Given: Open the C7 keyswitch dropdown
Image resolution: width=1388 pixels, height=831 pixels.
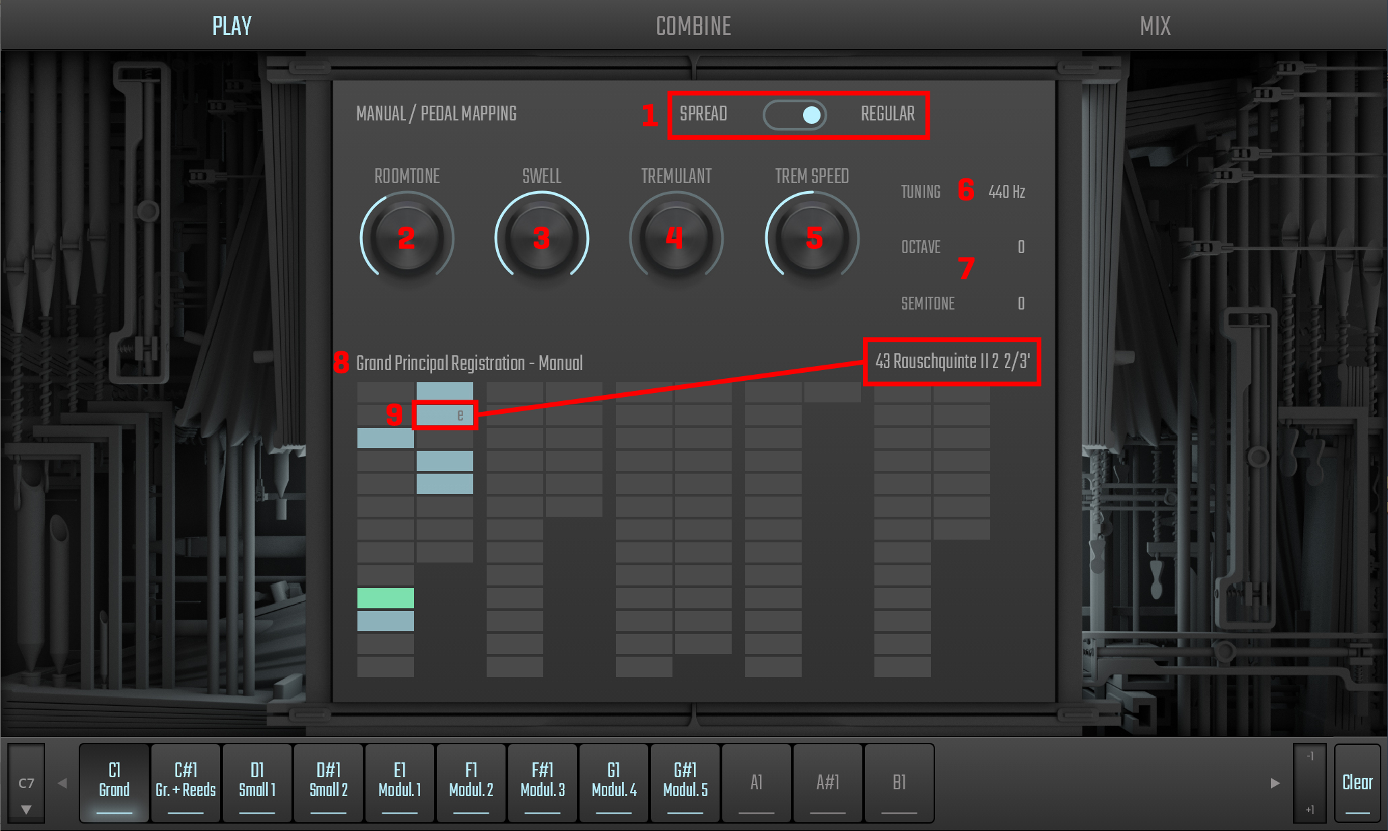Looking at the screenshot, I should (x=26, y=784).
